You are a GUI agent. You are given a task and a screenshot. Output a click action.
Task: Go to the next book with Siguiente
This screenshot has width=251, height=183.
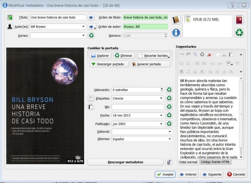[212, 174]
